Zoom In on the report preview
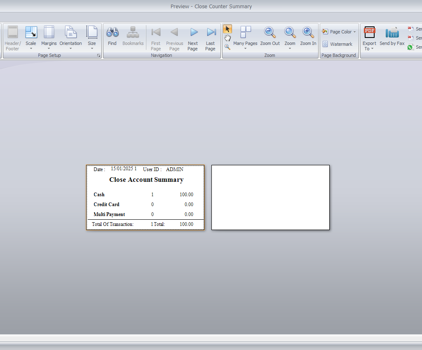Viewport: 422px width, 350px height. click(x=308, y=36)
